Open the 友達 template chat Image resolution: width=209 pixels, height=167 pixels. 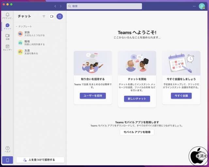tap(40, 52)
